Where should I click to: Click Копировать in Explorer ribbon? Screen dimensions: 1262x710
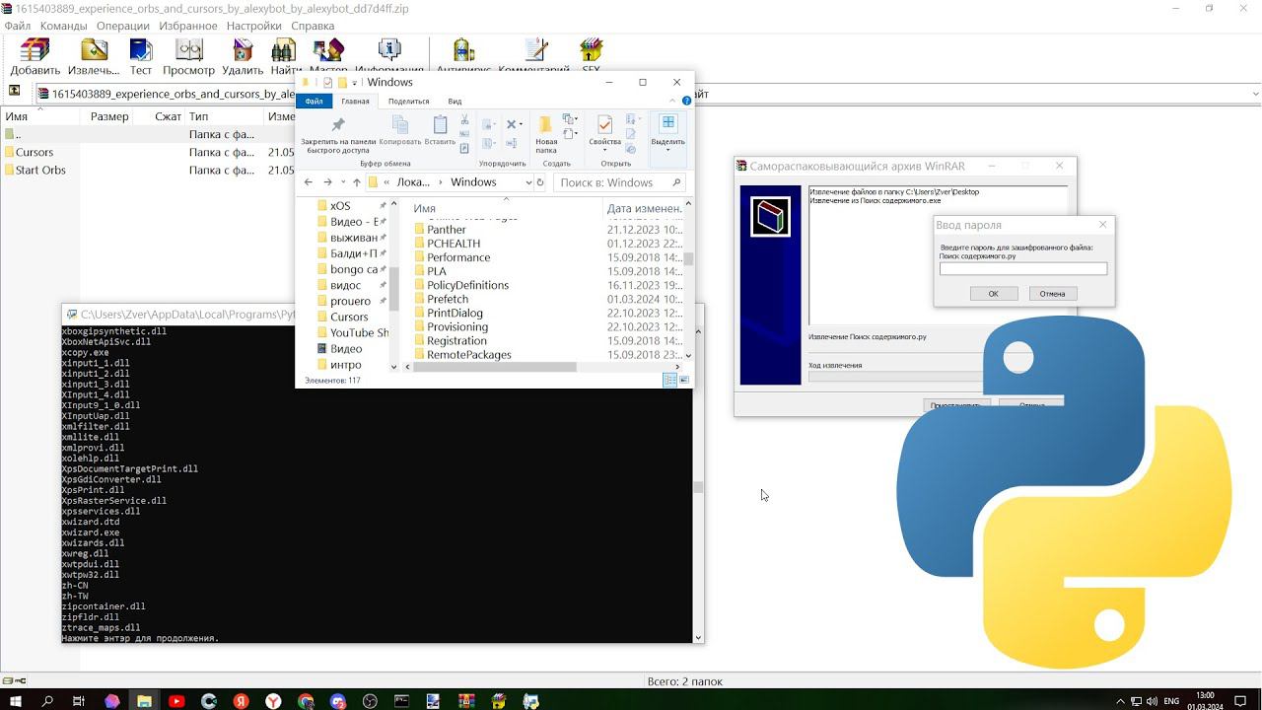click(x=399, y=131)
